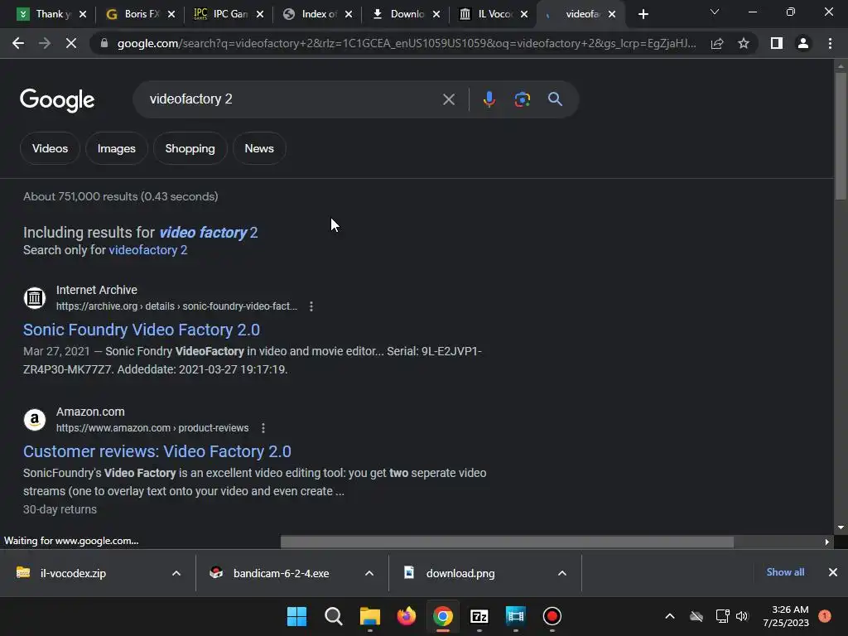
Task: Open the volume control in the system tray
Action: tap(742, 616)
